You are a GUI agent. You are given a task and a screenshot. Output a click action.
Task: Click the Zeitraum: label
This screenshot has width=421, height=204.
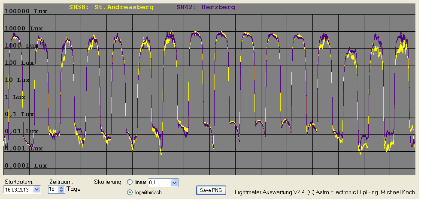pos(61,181)
